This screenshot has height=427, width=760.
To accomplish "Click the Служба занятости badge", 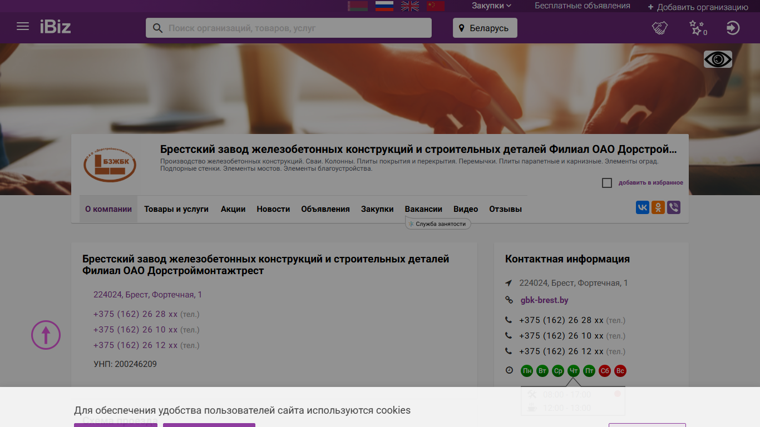I will tap(438, 224).
